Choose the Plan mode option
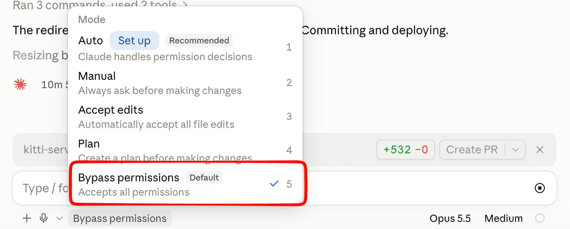 pos(185,150)
